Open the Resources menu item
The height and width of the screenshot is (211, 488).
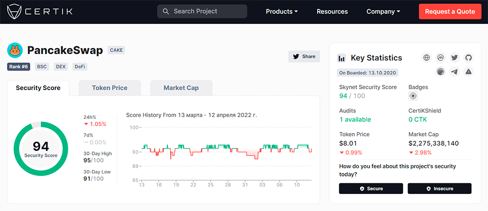(332, 12)
